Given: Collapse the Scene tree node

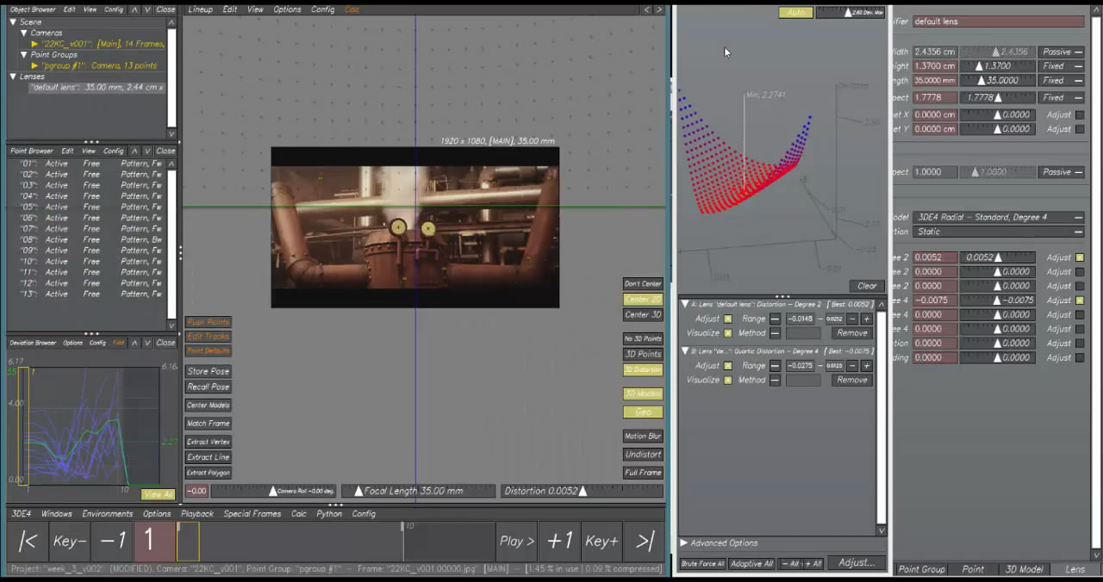Looking at the screenshot, I should pyautogui.click(x=13, y=22).
